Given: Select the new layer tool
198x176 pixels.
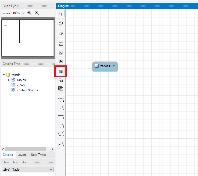Looking at the screenshot, I should coord(61,44).
